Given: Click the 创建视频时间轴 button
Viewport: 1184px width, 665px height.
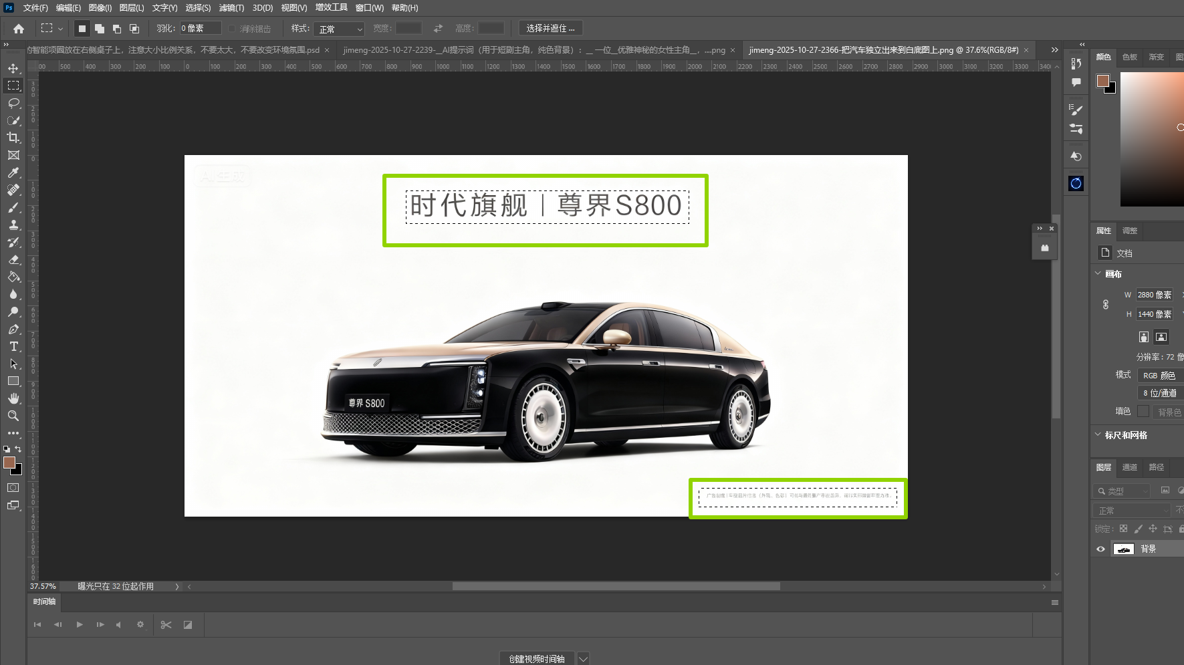Looking at the screenshot, I should pyautogui.click(x=537, y=658).
